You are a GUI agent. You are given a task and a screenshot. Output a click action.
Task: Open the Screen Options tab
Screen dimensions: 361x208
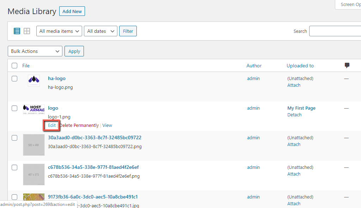[348, 4]
